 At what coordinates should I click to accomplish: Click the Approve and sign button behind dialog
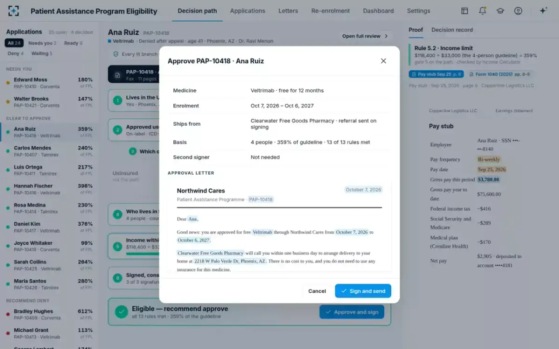(352, 312)
